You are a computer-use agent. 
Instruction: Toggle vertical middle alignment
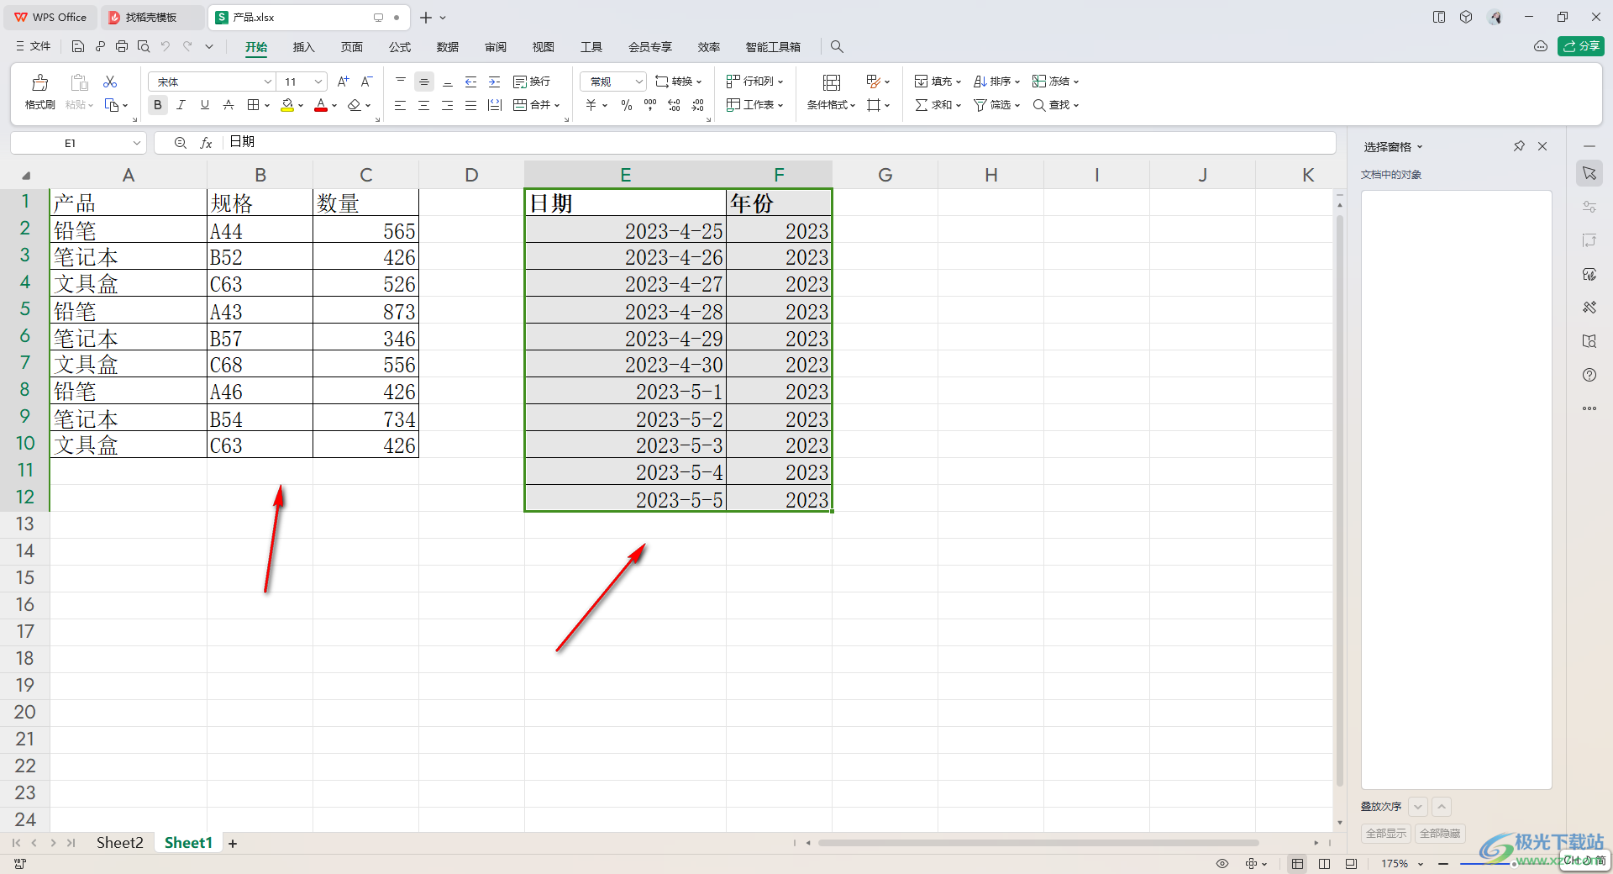click(x=424, y=82)
